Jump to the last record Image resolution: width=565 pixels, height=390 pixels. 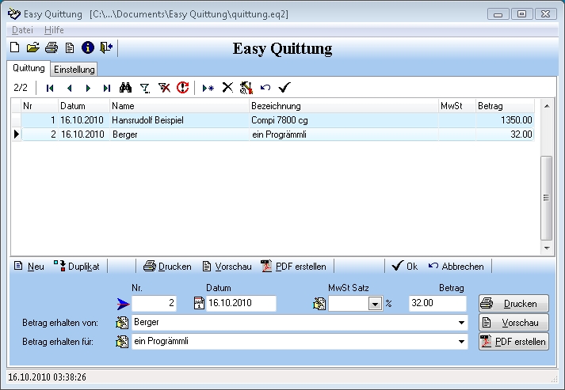[107, 88]
